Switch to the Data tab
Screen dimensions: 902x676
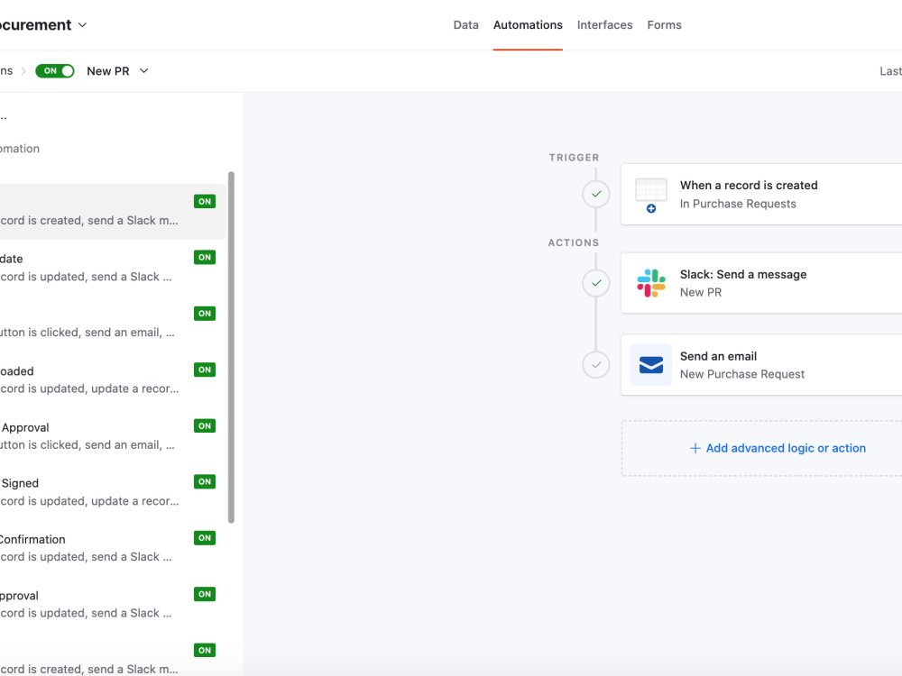(x=466, y=24)
